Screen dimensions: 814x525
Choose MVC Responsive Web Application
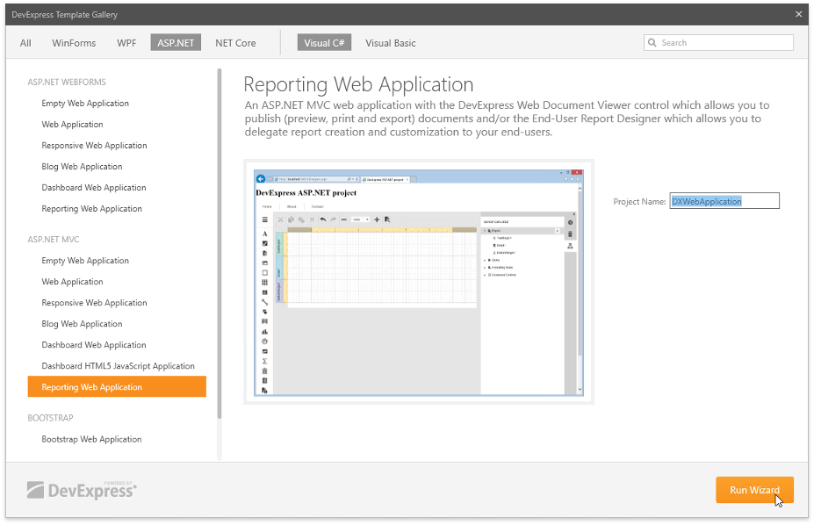(94, 303)
